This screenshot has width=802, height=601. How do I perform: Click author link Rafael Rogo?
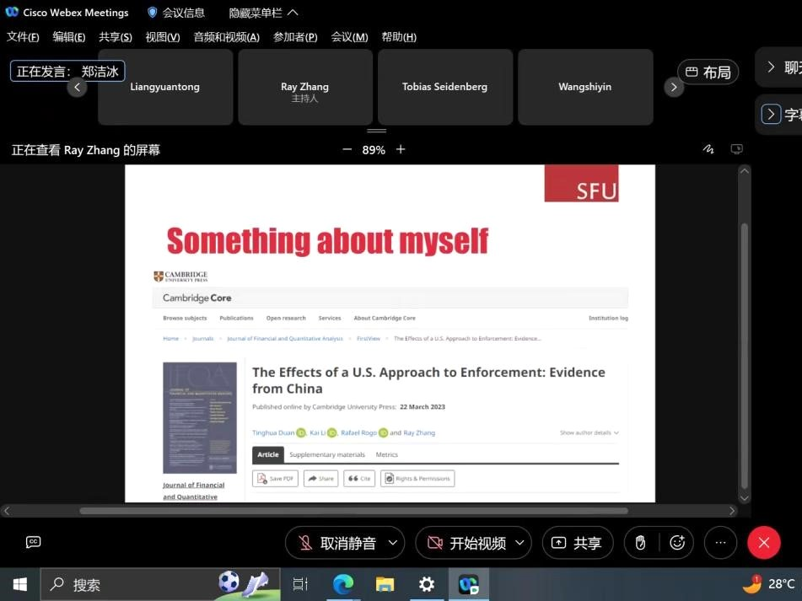pos(358,432)
